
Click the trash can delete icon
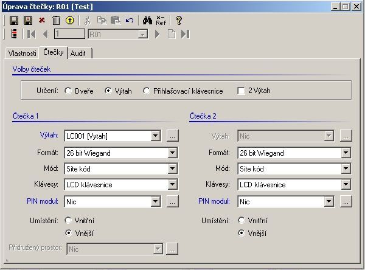point(56,20)
